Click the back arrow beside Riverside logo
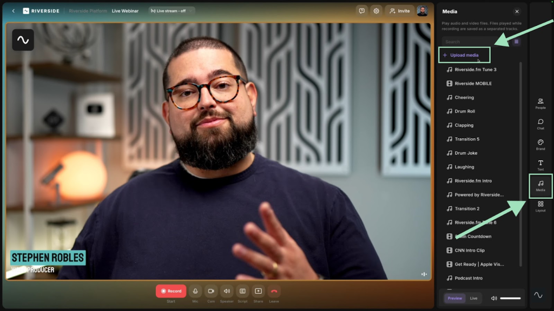The image size is (554, 311). tap(14, 11)
